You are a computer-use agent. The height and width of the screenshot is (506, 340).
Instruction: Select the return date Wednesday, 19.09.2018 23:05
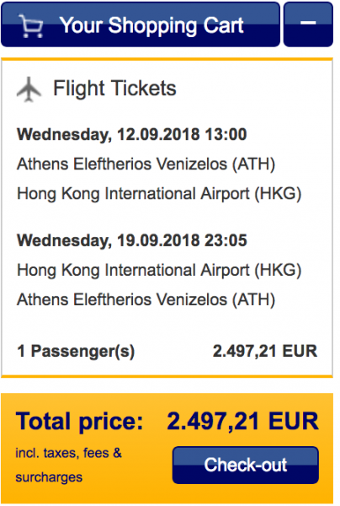131,240
